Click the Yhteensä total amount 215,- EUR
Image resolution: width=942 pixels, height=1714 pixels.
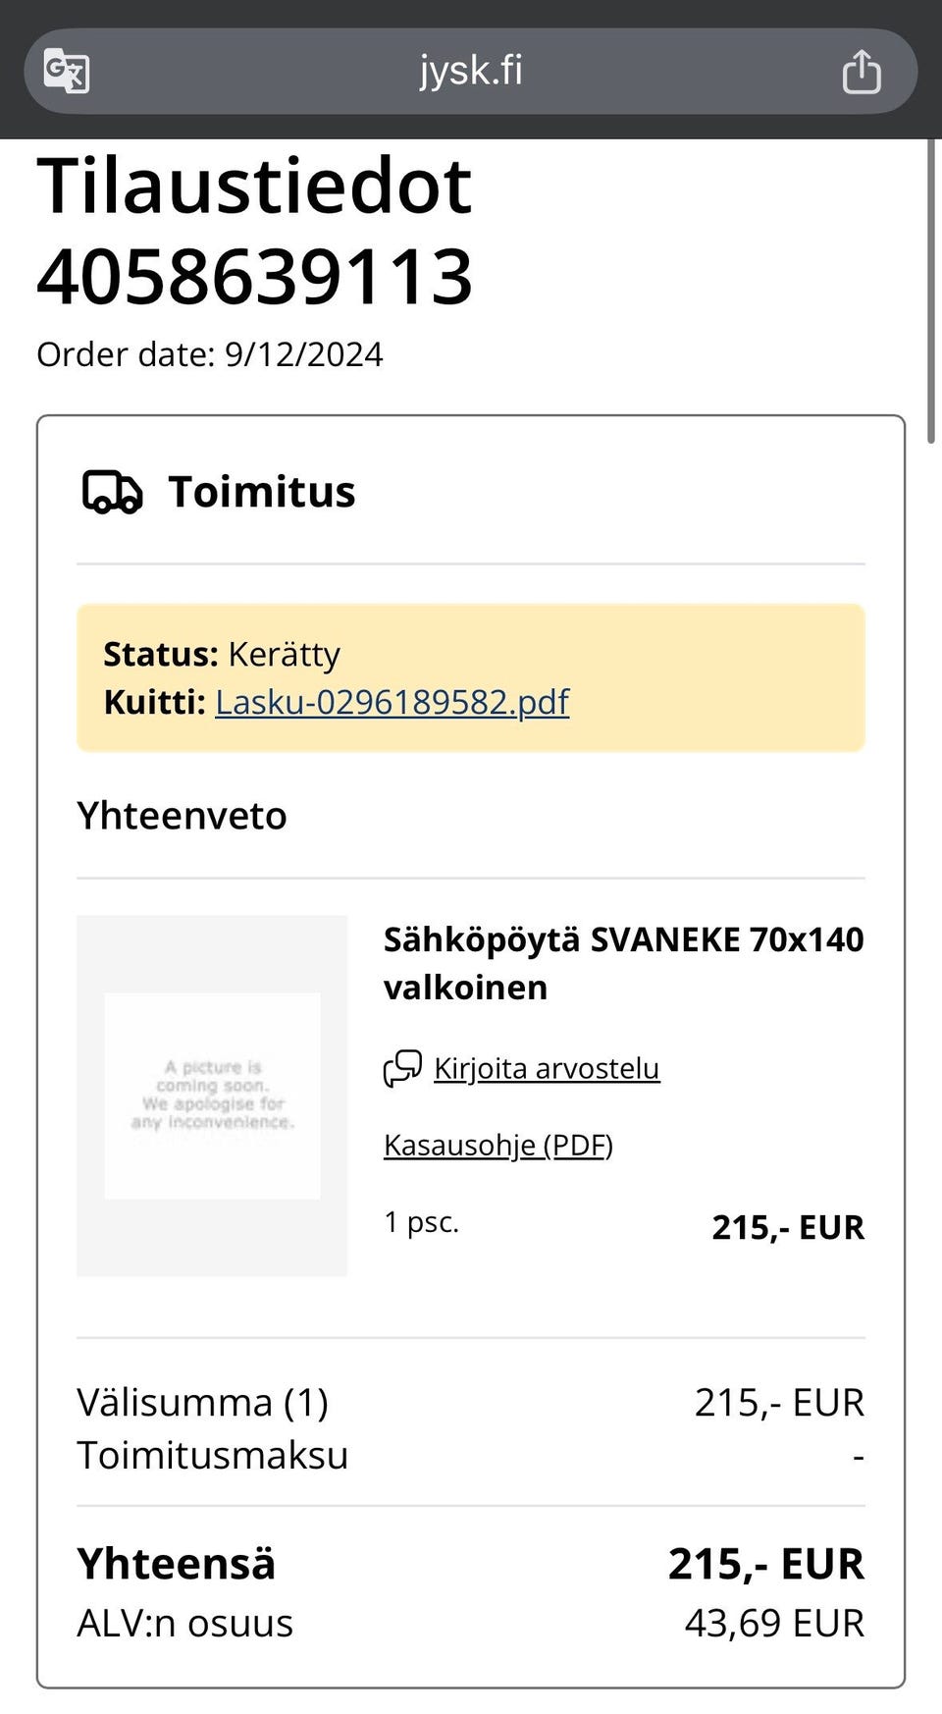click(765, 1564)
